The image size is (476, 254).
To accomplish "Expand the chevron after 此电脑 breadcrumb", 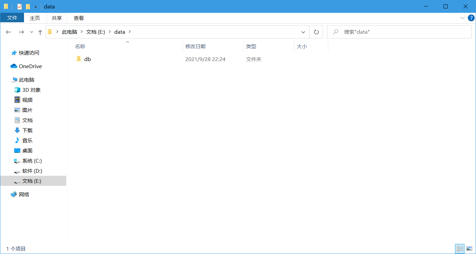I will click(x=81, y=32).
